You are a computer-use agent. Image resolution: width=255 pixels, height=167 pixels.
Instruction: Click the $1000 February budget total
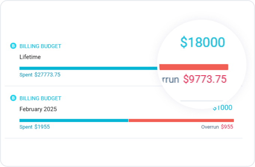point(222,107)
